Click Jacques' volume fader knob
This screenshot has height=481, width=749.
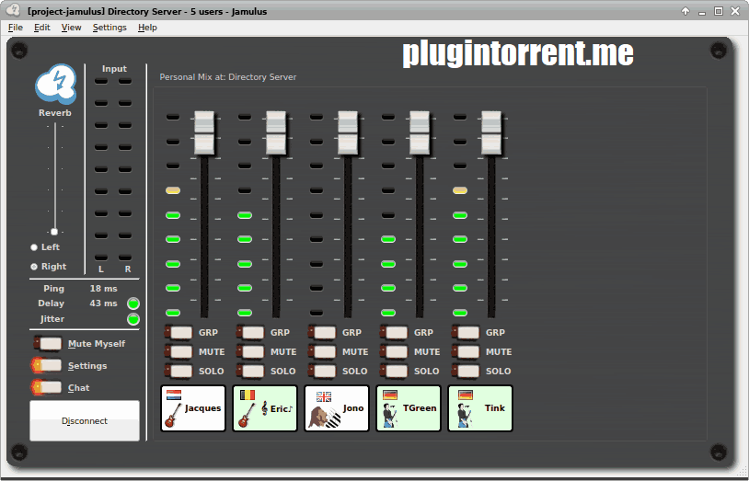(204, 132)
